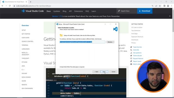174x98 pixels.
Task: Expand the TYPESCRIPT sidebar section
Action: [25, 58]
